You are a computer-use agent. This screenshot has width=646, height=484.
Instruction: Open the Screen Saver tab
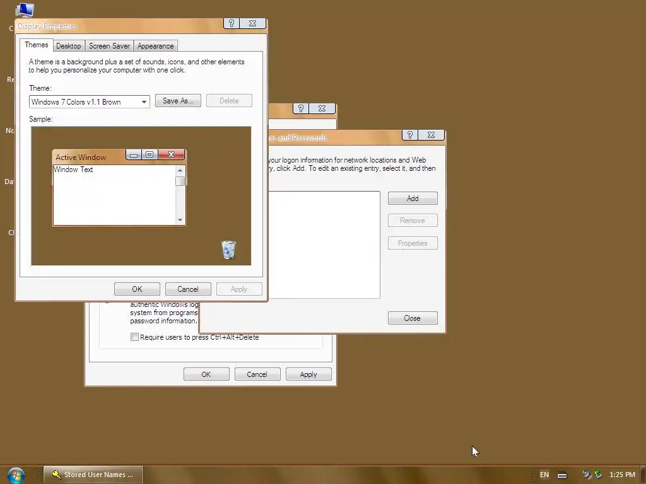[109, 45]
